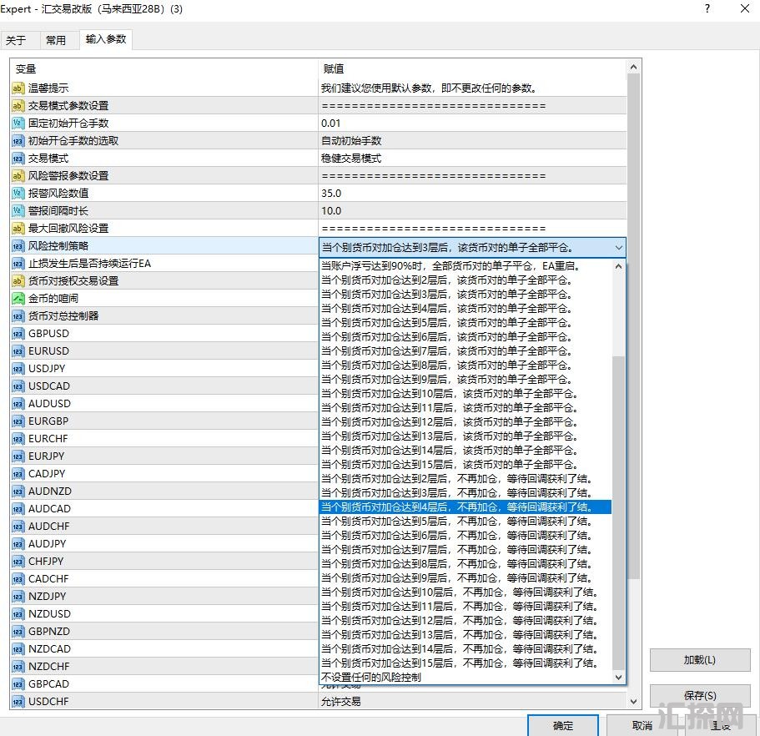The image size is (760, 736).
Task: Click the icon beside 温馨提示 row
Action: click(x=18, y=88)
